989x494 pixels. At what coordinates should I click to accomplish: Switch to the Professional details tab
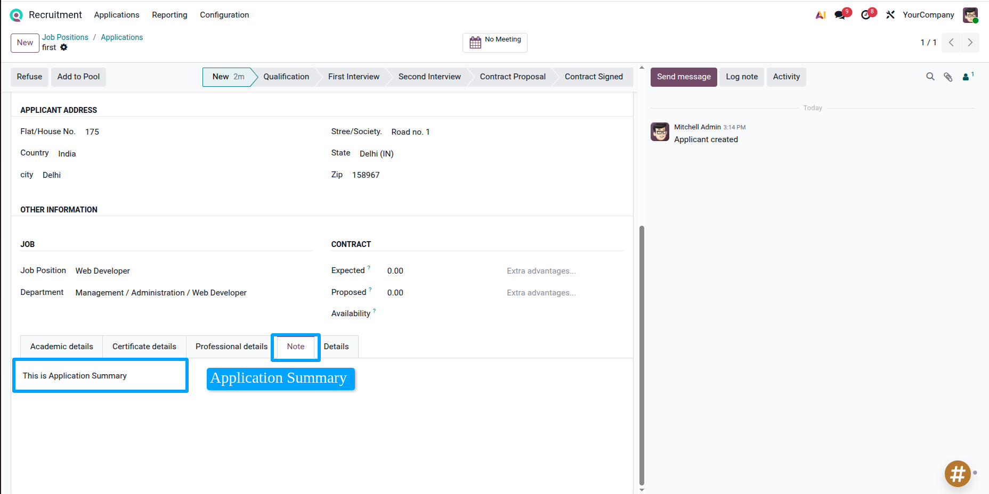pos(231,347)
